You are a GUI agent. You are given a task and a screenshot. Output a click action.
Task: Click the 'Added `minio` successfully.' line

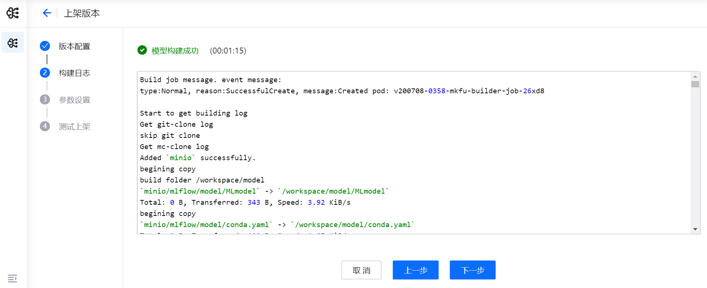click(x=198, y=158)
